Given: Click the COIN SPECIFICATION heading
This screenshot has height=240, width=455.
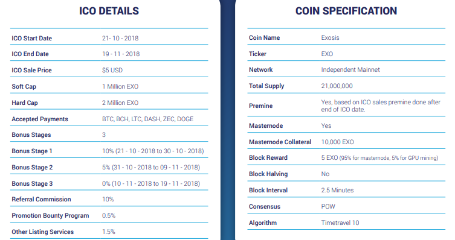Looking at the screenshot, I should point(346,11).
